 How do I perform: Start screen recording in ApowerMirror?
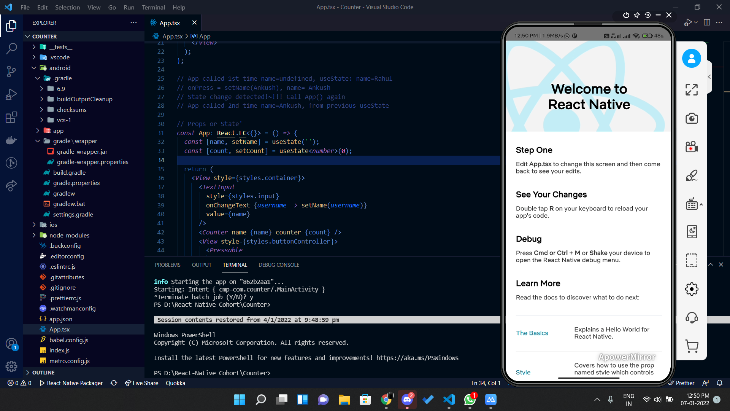691,147
